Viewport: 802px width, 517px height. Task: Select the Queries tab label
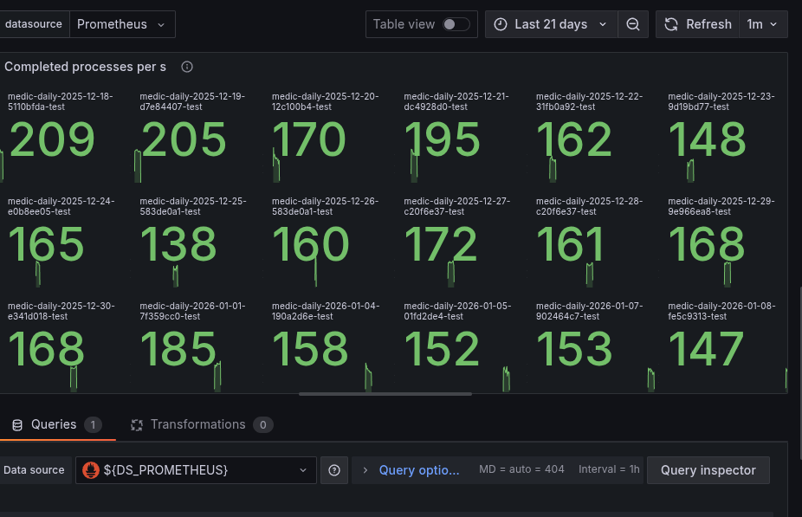click(x=54, y=424)
